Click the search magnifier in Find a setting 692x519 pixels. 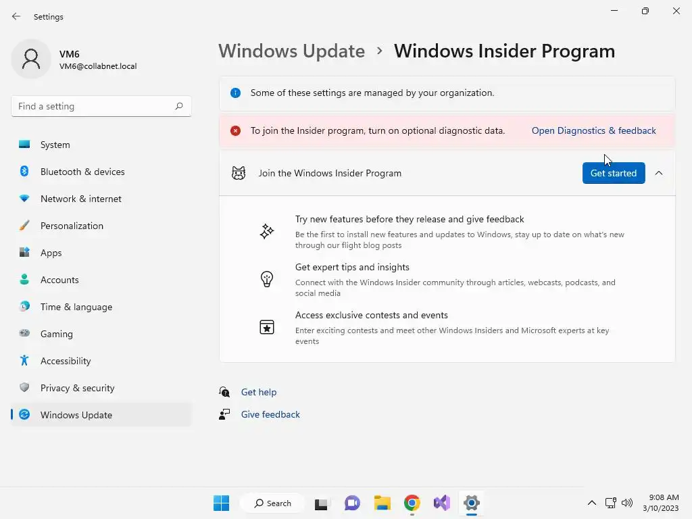point(178,106)
